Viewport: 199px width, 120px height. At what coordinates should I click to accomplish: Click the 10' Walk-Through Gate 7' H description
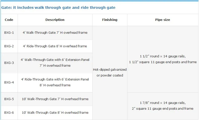point(55,99)
